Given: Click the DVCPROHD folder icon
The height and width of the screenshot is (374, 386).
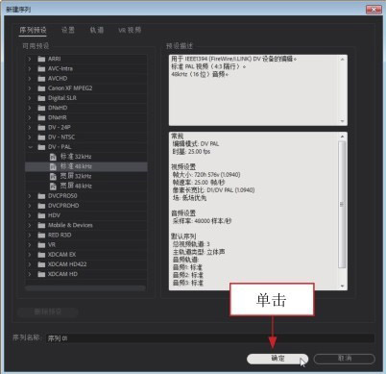Looking at the screenshot, I should point(41,206).
